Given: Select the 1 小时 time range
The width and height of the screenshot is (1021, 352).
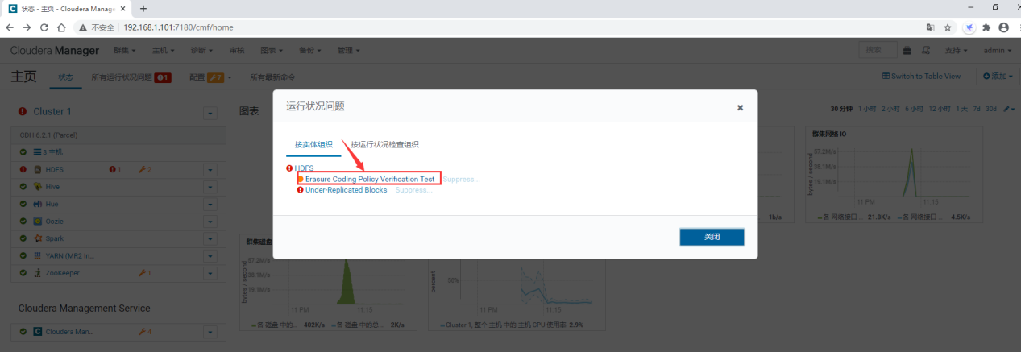Looking at the screenshot, I should point(867,109).
